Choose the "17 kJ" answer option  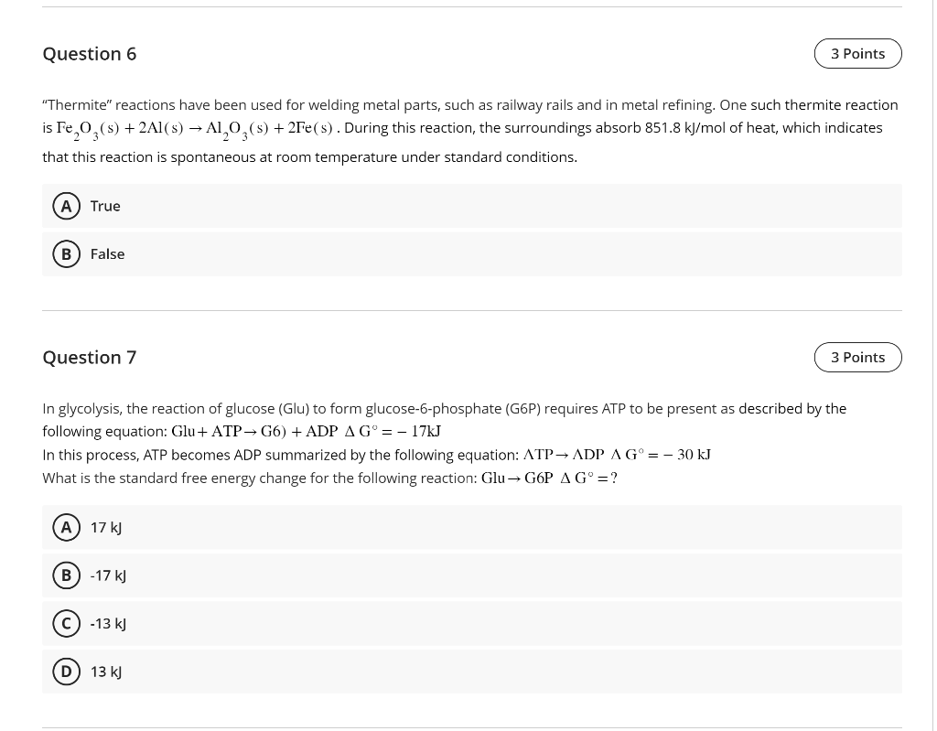(105, 527)
